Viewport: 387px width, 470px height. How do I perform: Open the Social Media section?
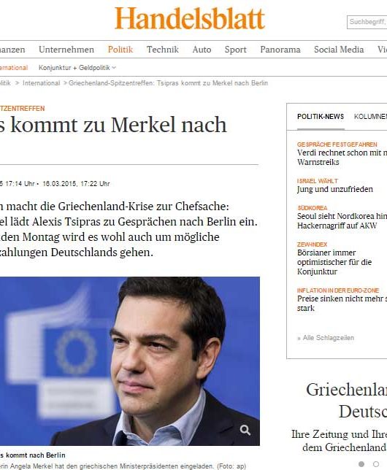[339, 50]
